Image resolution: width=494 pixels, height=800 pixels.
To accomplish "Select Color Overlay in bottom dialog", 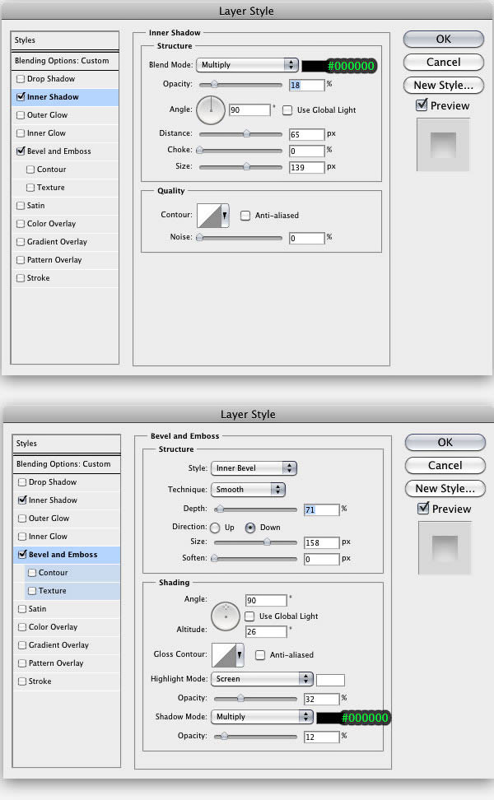I will point(67,627).
